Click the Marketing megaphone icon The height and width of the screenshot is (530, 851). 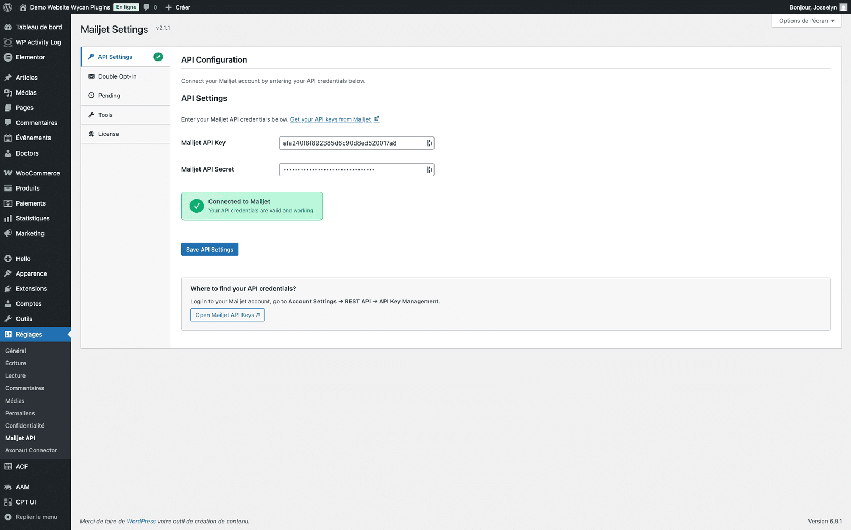[7, 233]
